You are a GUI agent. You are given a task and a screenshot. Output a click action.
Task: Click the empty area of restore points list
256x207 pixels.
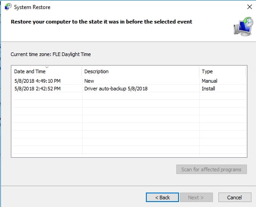point(129,124)
